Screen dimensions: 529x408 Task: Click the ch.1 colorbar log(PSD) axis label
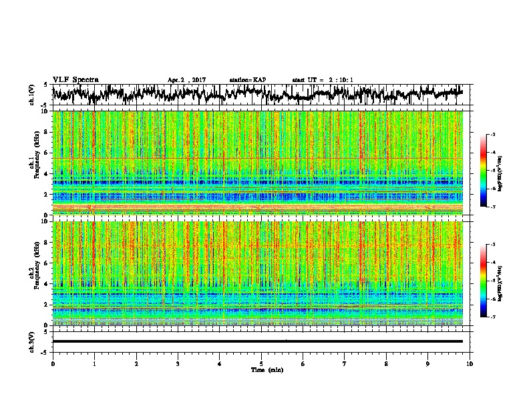click(500, 174)
